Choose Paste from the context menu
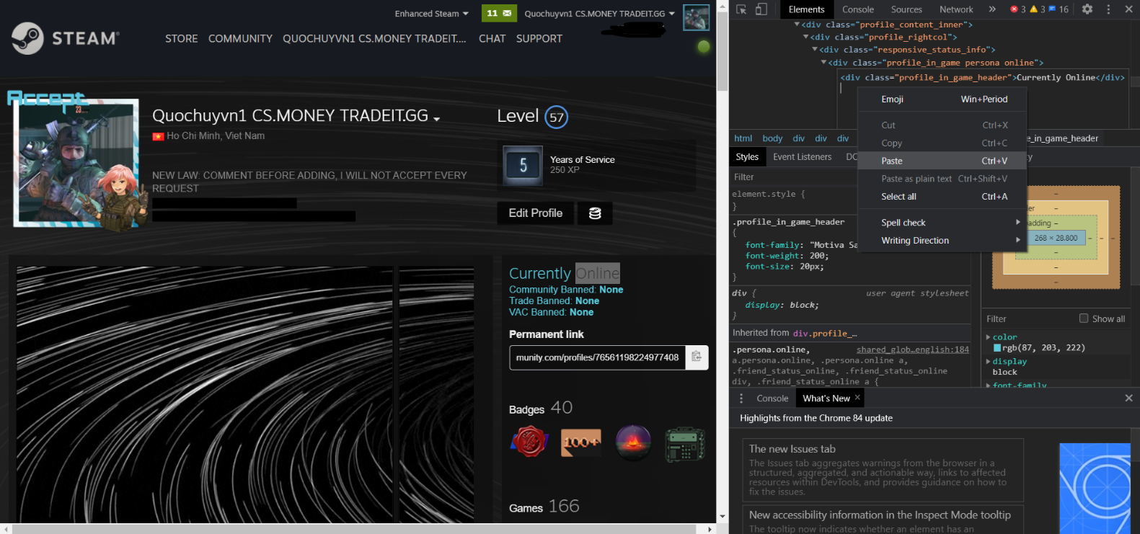 (x=942, y=161)
